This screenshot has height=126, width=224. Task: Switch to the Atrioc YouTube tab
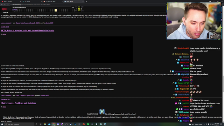11,1
